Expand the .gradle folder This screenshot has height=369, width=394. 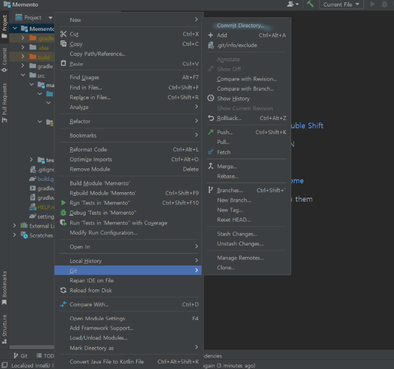click(x=23, y=38)
